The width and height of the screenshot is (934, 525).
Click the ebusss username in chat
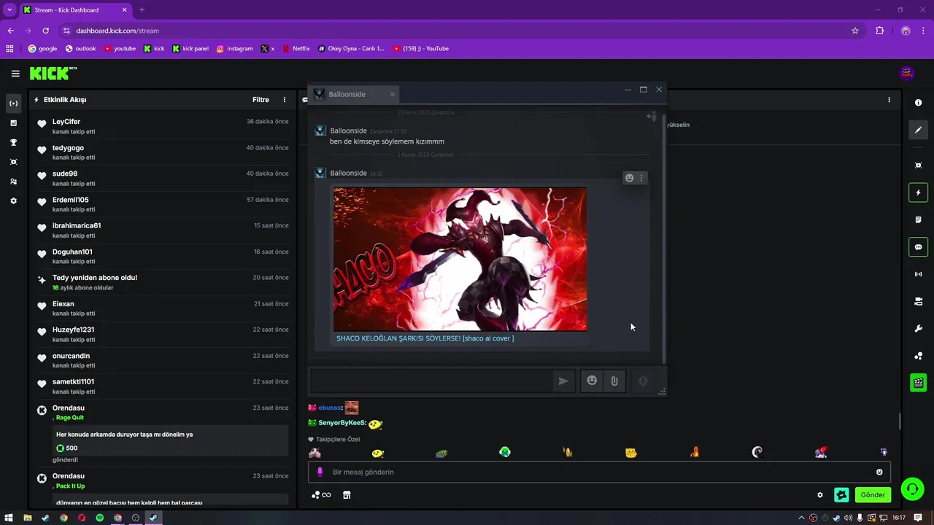330,408
